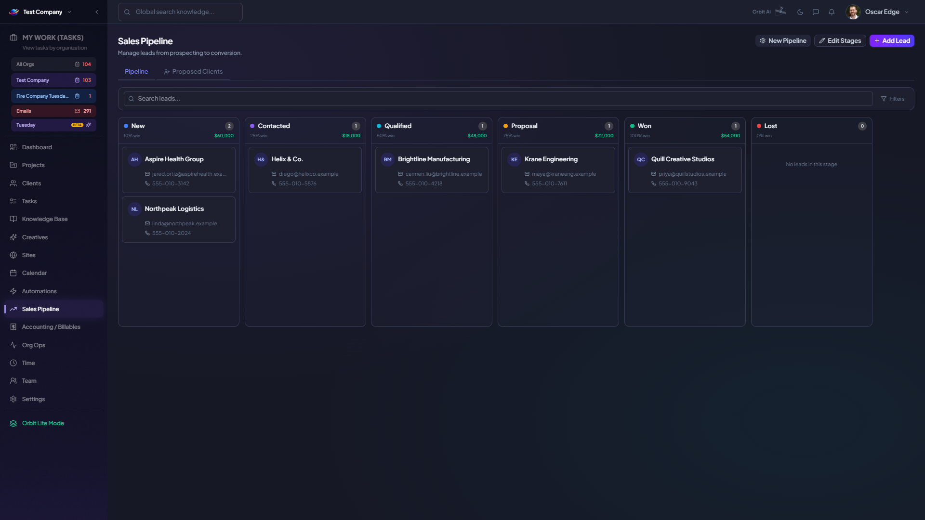Viewport: 925px width, 520px height.
Task: Expand Test Company organization switcher
Action: coord(69,12)
